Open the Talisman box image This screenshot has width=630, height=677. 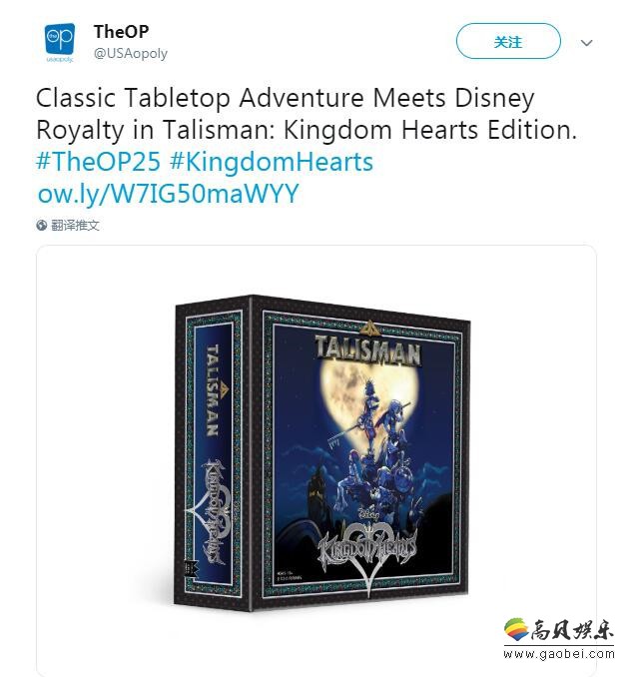[321, 450]
